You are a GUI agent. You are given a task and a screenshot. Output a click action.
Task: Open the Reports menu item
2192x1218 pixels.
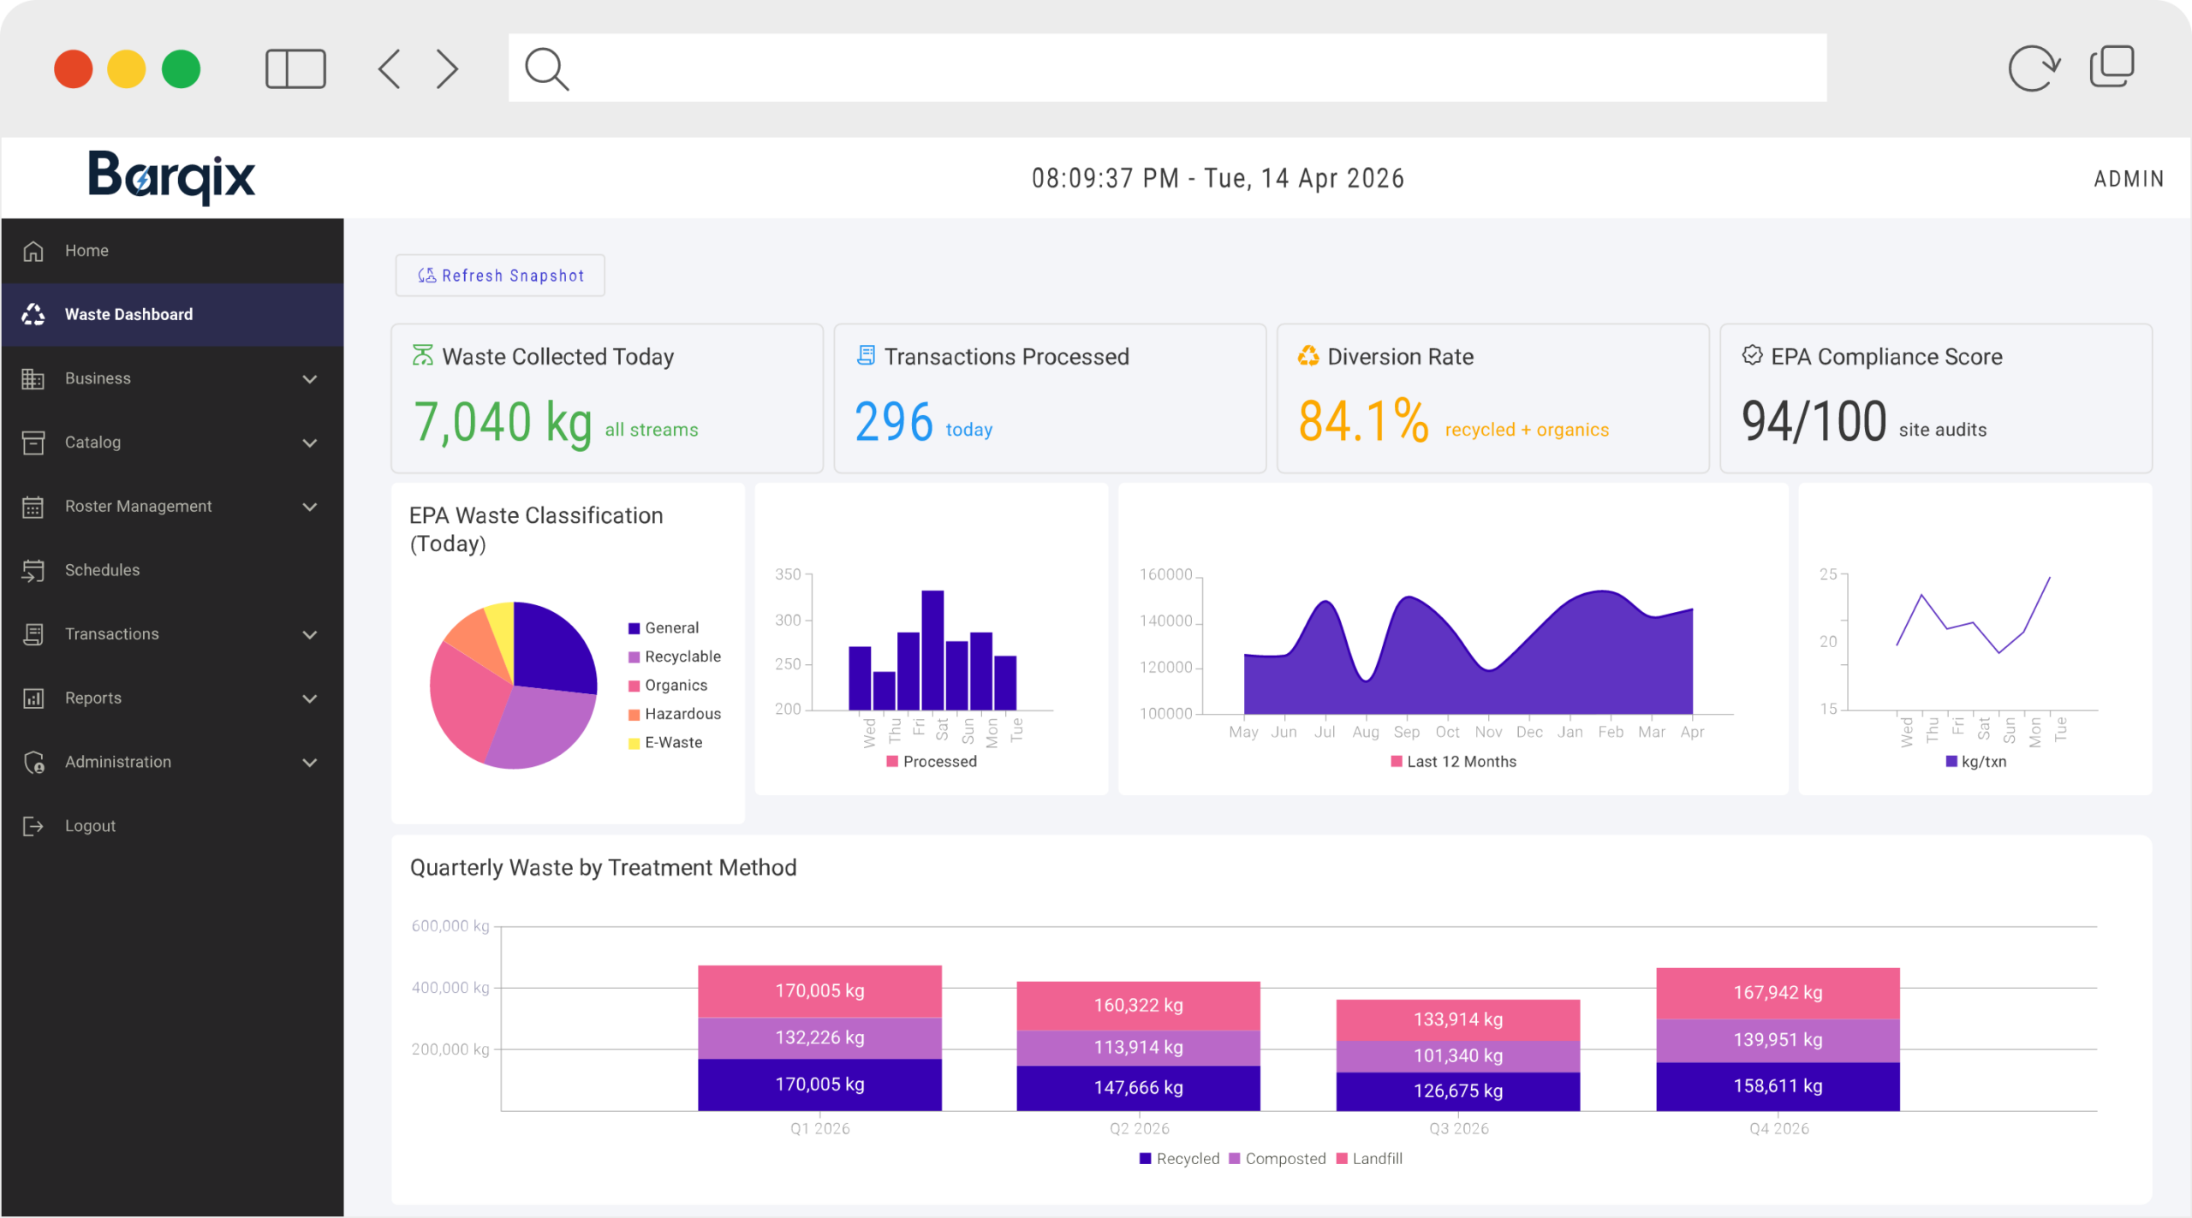click(172, 698)
